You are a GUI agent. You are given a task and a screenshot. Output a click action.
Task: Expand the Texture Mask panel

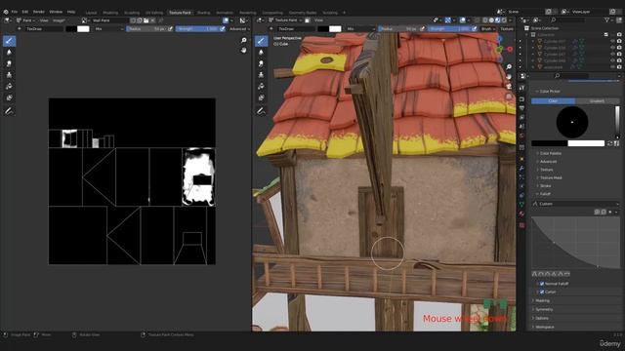[551, 177]
